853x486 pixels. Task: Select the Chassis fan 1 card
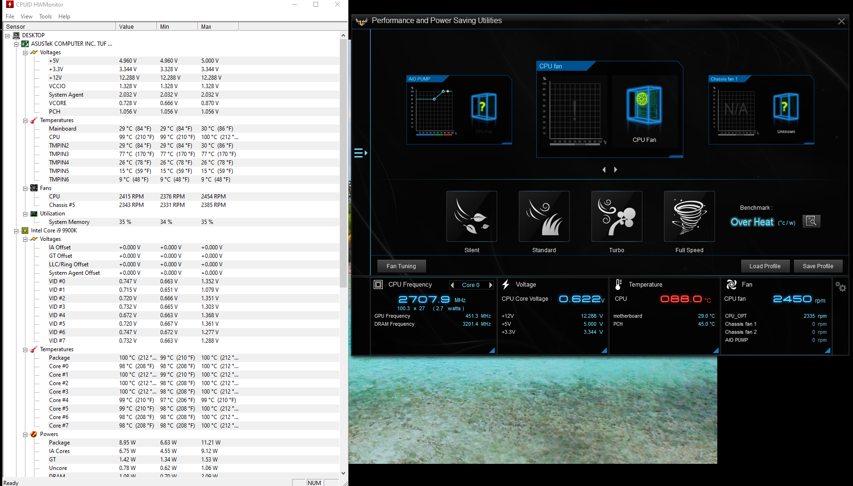(762, 109)
